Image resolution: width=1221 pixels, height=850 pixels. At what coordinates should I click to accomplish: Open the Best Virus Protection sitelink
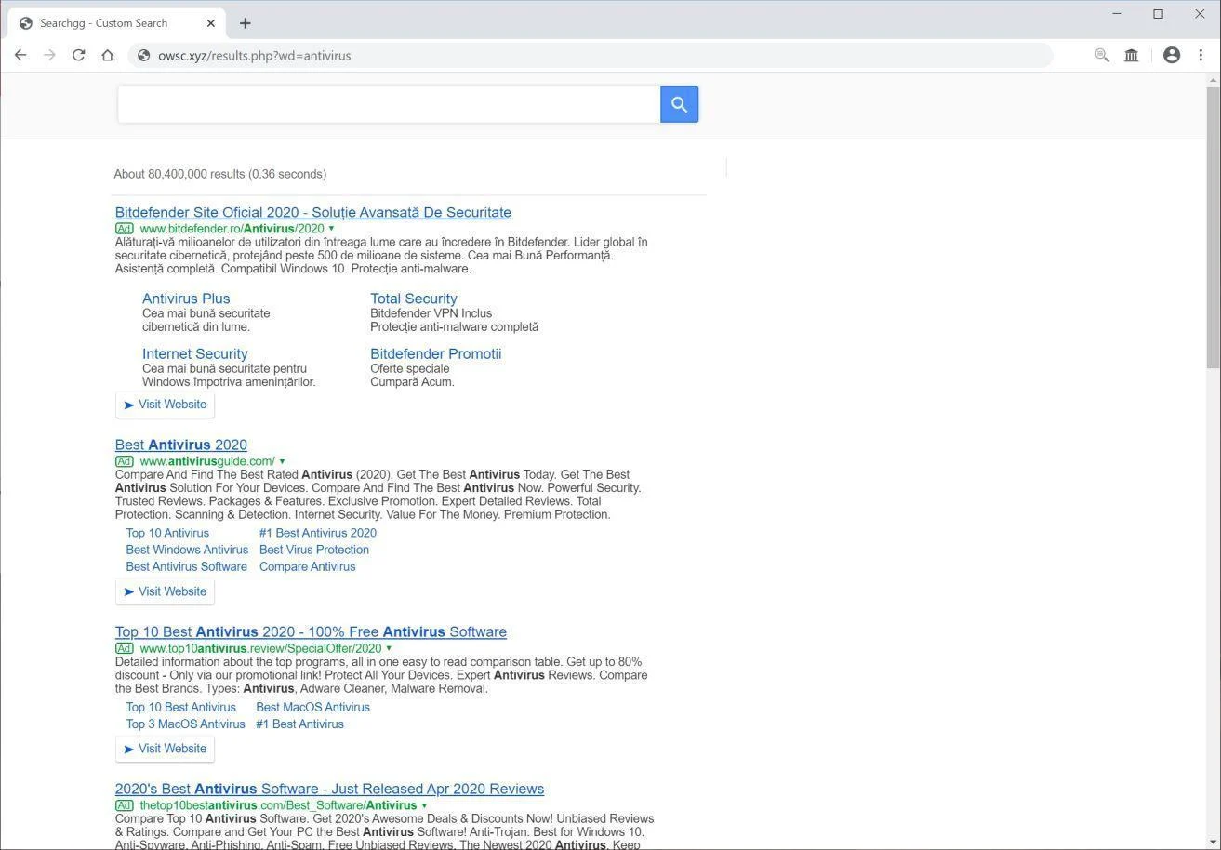tap(314, 551)
